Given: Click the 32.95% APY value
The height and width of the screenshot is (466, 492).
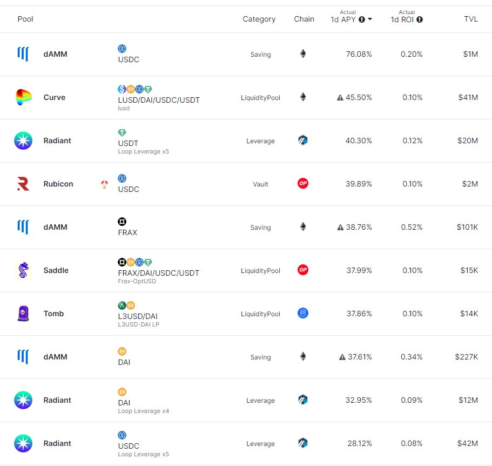Looking at the screenshot, I should coord(359,400).
